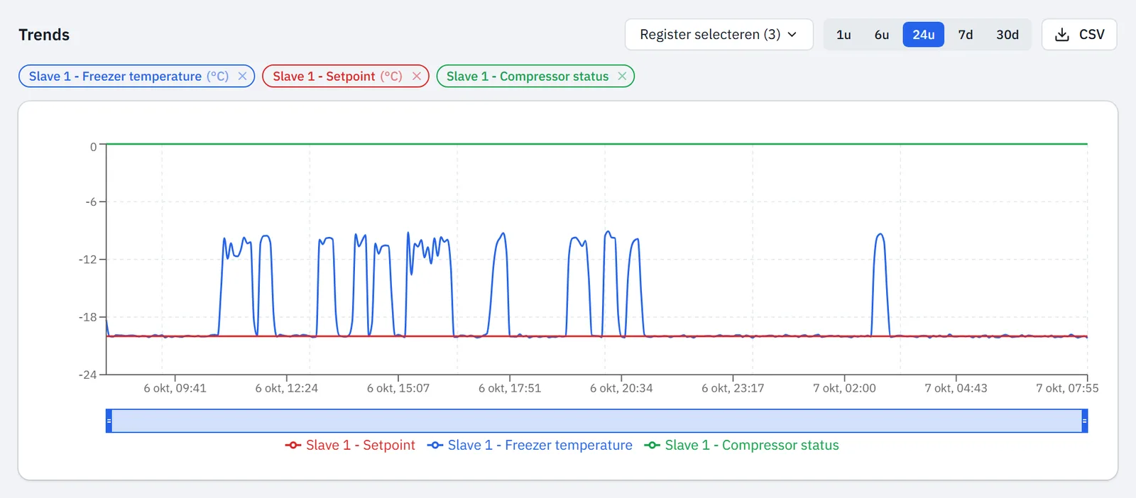Screen dimensions: 1136x498
Task: Open the Register selecteren dropdown
Action: tap(719, 35)
